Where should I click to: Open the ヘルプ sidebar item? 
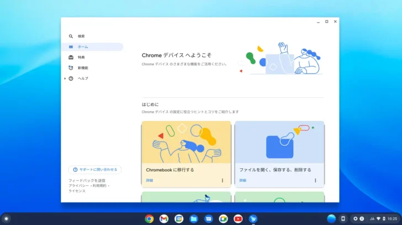pos(92,79)
